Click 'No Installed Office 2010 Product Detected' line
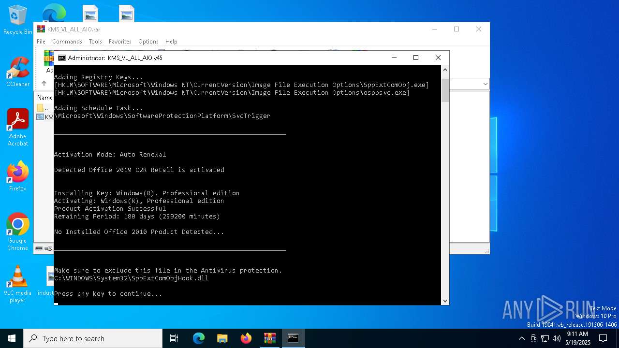This screenshot has width=619, height=348. coord(139,232)
